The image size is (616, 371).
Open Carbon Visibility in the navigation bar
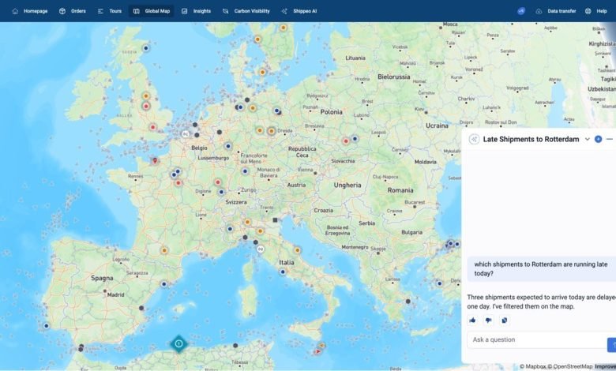(246, 11)
